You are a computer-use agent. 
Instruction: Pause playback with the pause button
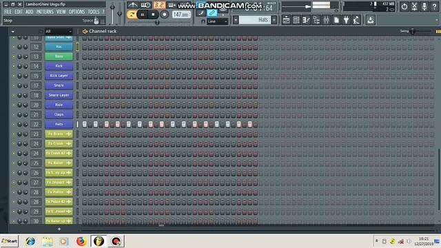(143, 14)
